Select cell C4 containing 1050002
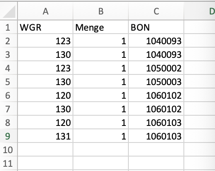 pyautogui.click(x=156, y=68)
